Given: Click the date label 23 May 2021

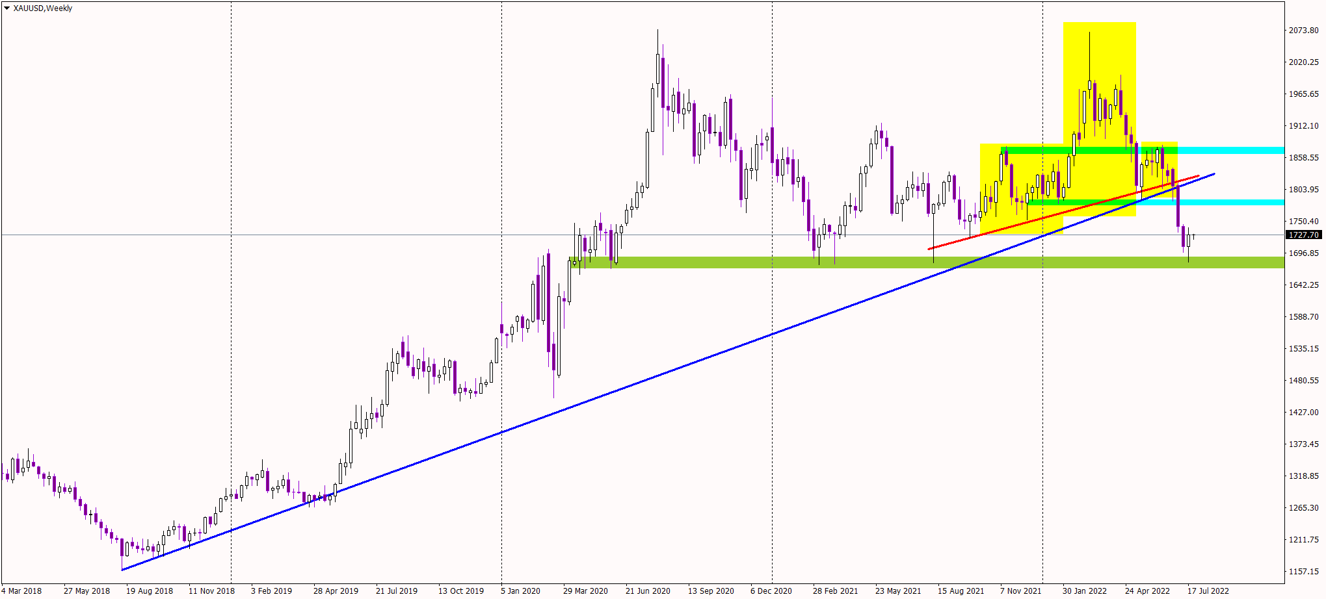Looking at the screenshot, I should click(x=898, y=591).
